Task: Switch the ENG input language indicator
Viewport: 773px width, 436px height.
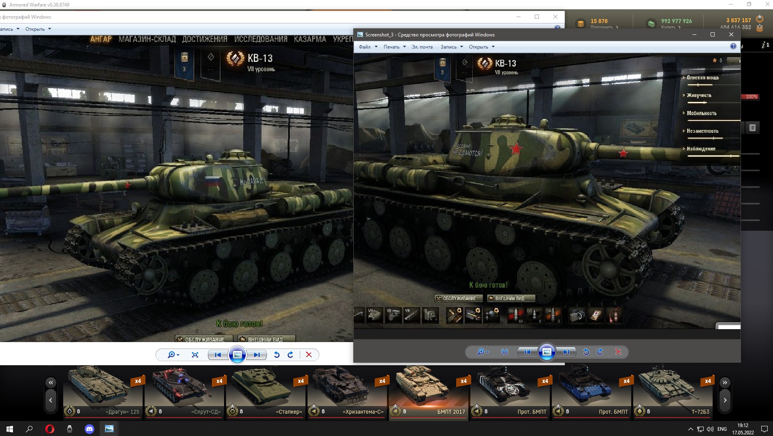Action: 722,429
